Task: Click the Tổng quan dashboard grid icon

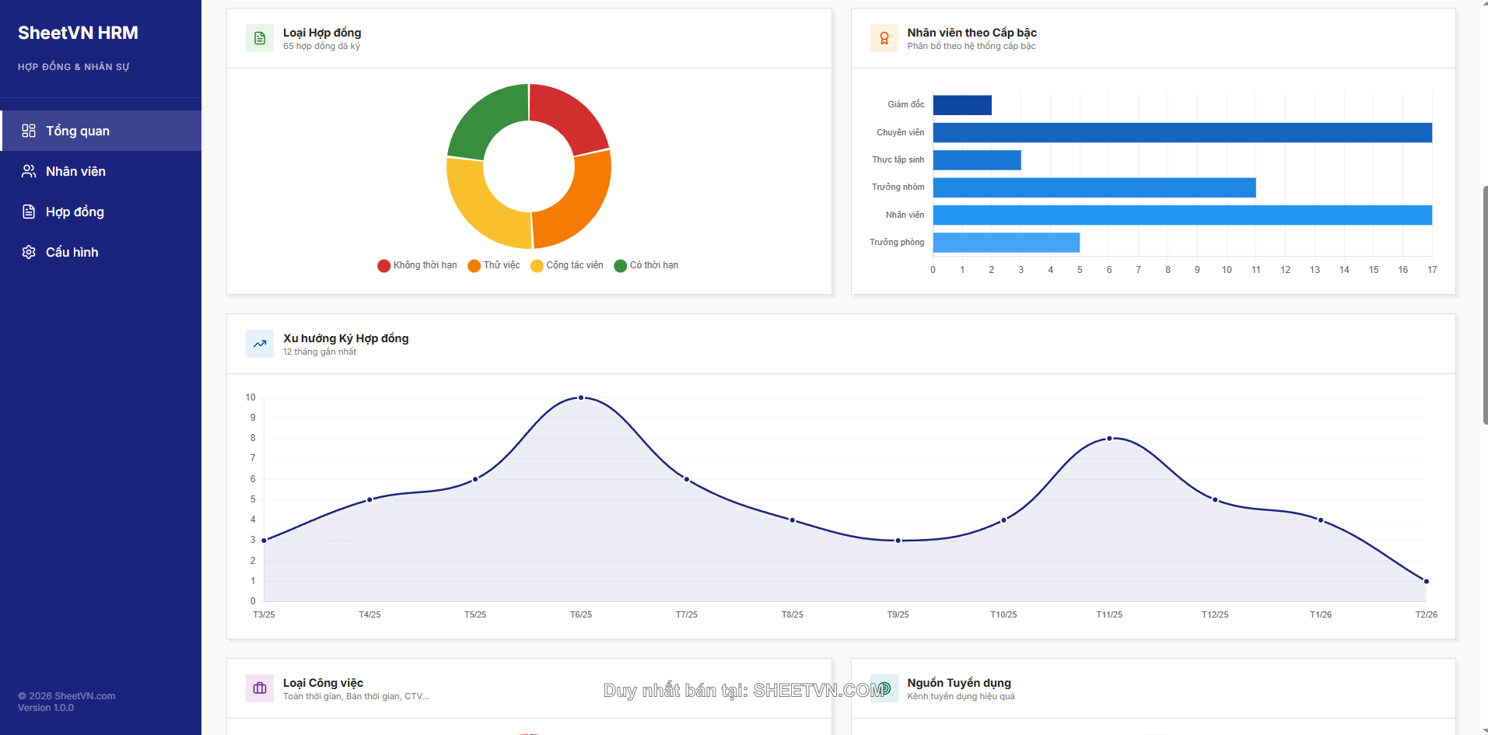Action: coord(29,131)
